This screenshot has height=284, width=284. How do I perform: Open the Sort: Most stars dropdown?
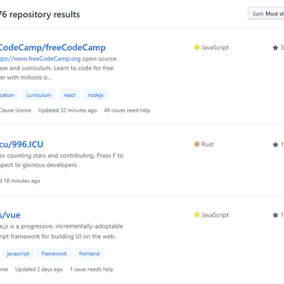pos(266,13)
